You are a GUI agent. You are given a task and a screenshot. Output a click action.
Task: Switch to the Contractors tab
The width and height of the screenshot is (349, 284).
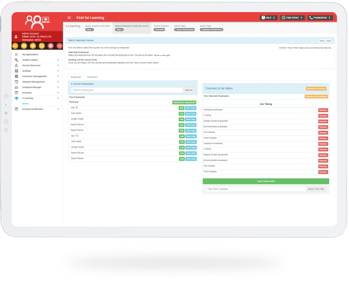[92, 77]
